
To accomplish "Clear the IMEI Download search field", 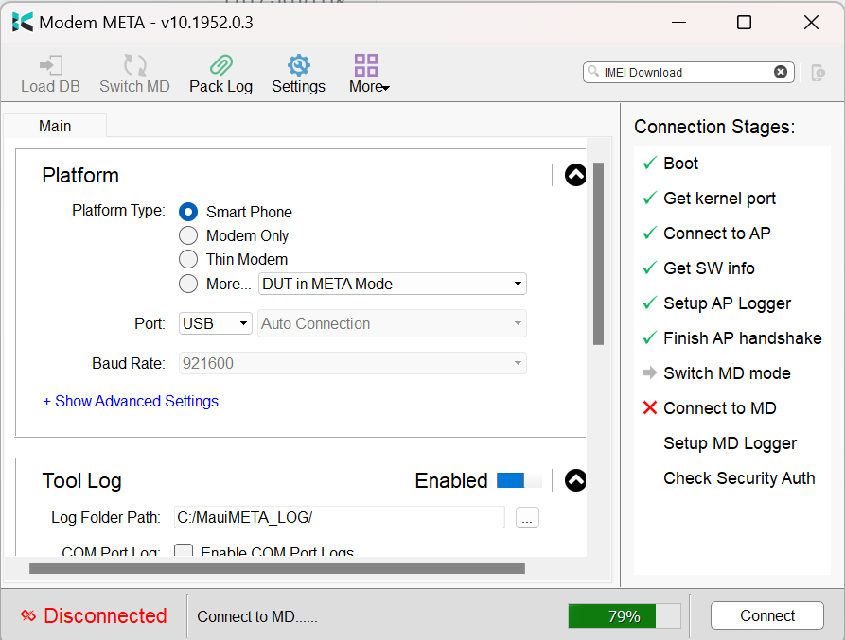I will [x=780, y=72].
